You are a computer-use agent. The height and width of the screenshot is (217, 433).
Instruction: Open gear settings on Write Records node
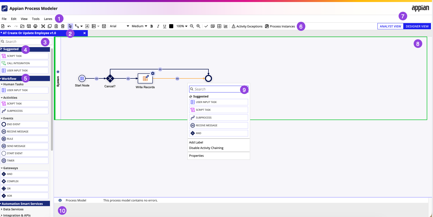pos(153,73)
